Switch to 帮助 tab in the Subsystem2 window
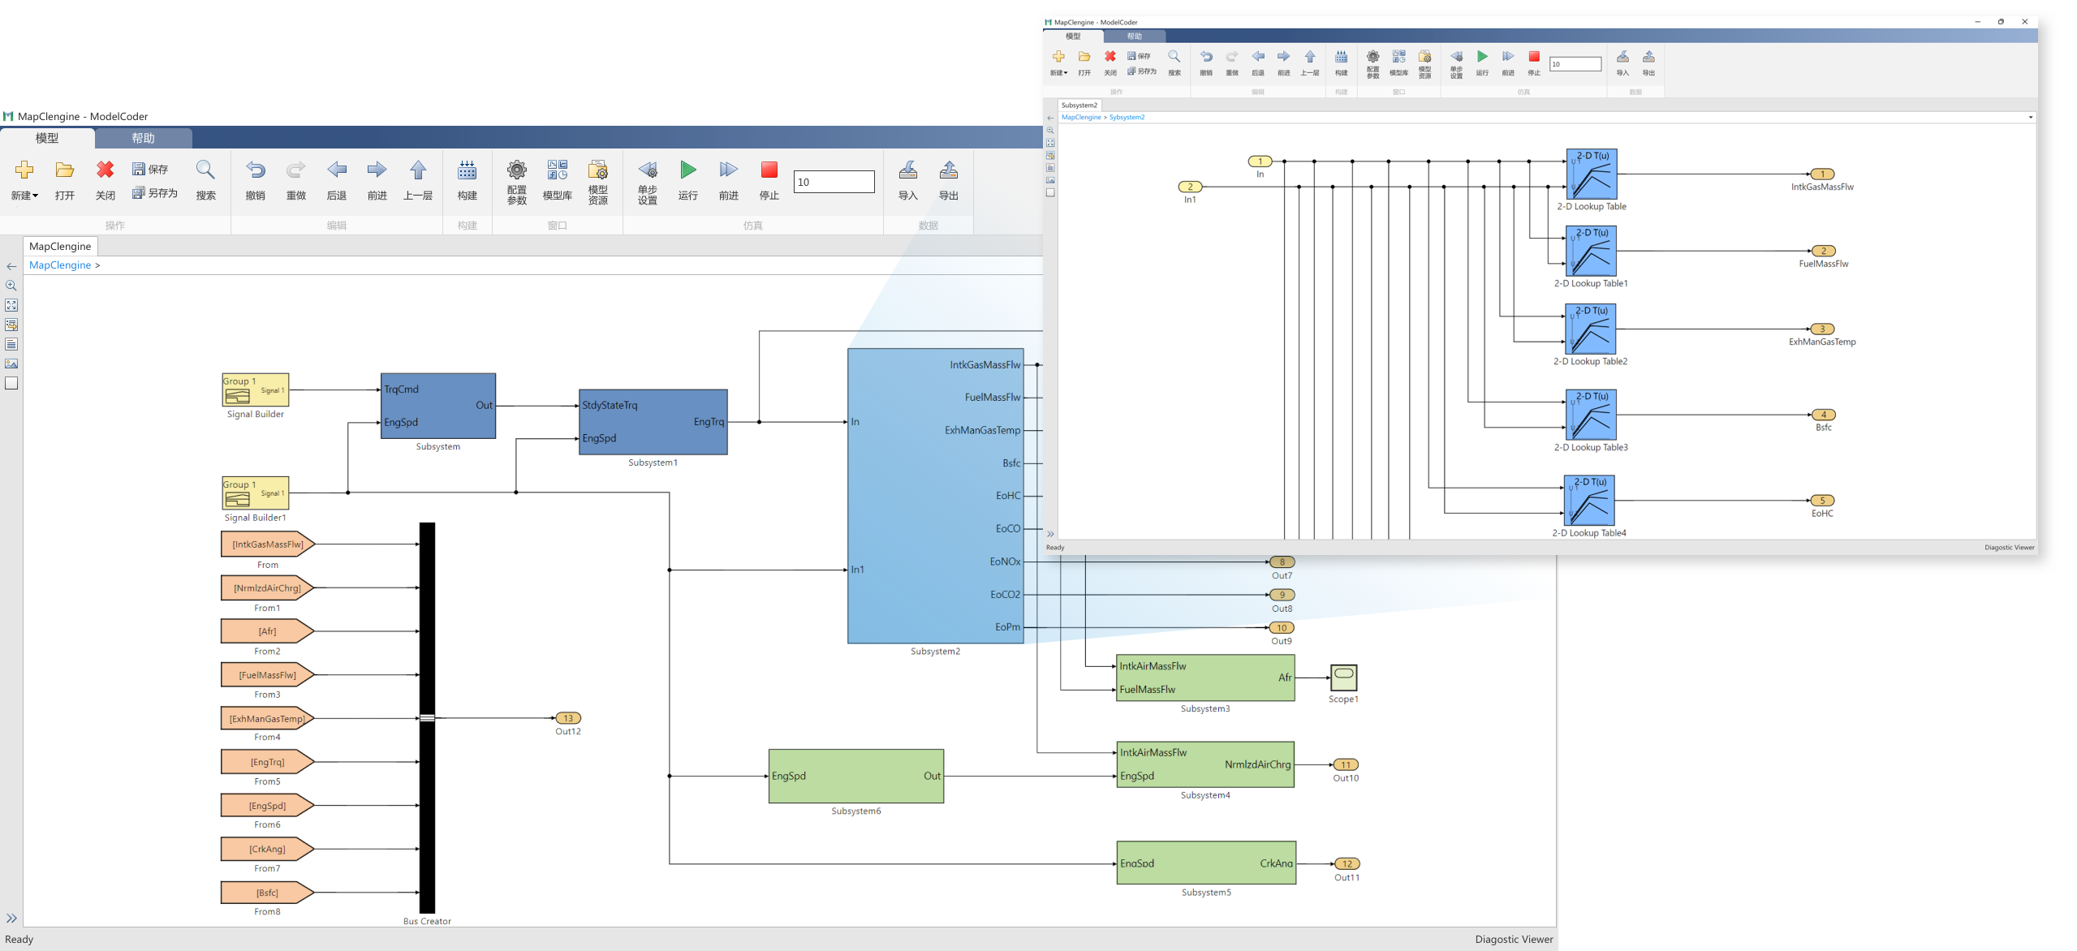This screenshot has width=2077, height=951. [x=1135, y=37]
